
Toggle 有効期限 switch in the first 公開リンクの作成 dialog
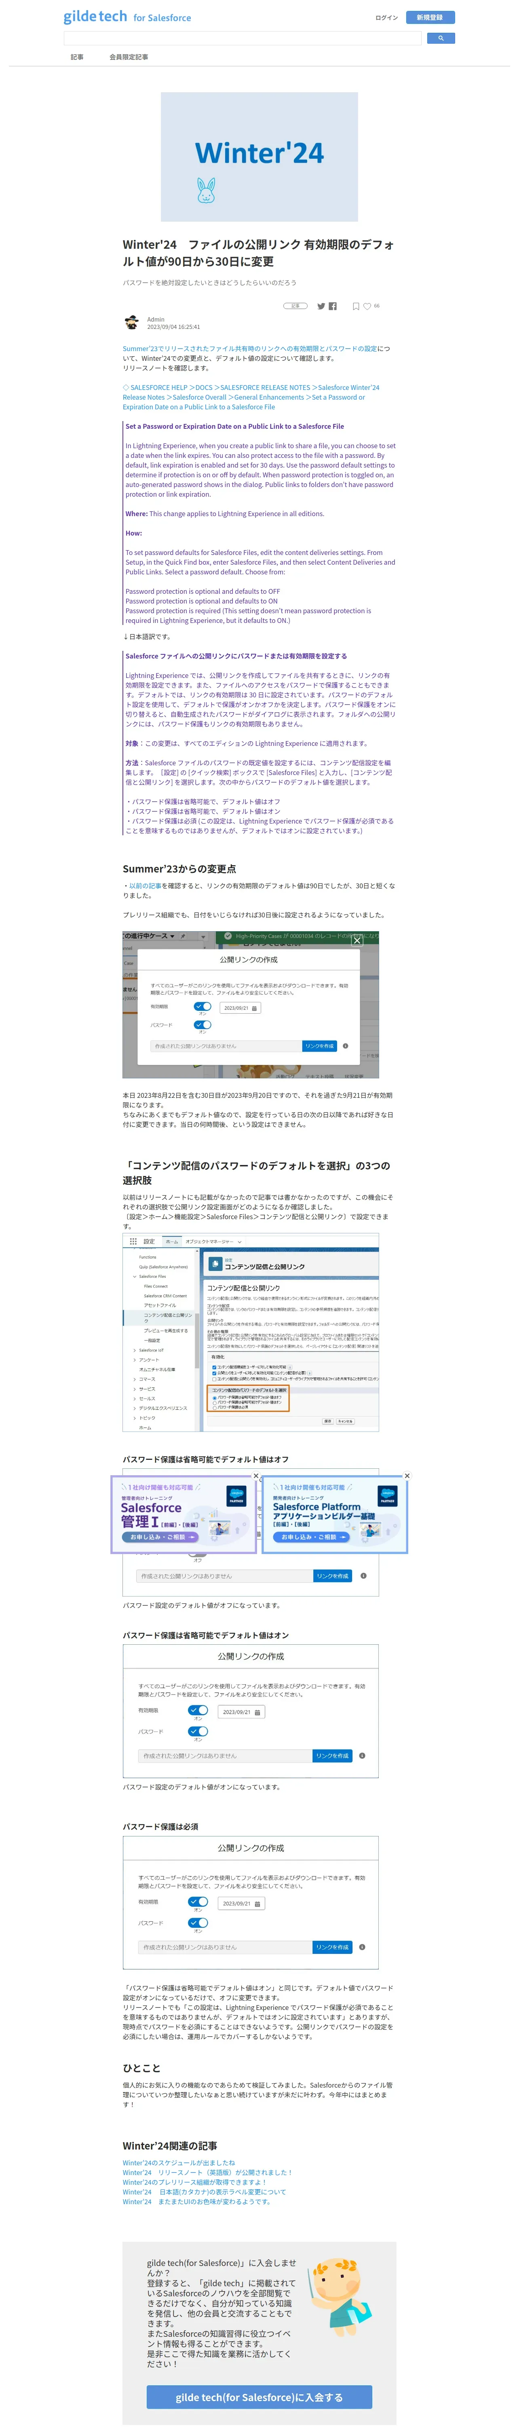click(x=203, y=1006)
